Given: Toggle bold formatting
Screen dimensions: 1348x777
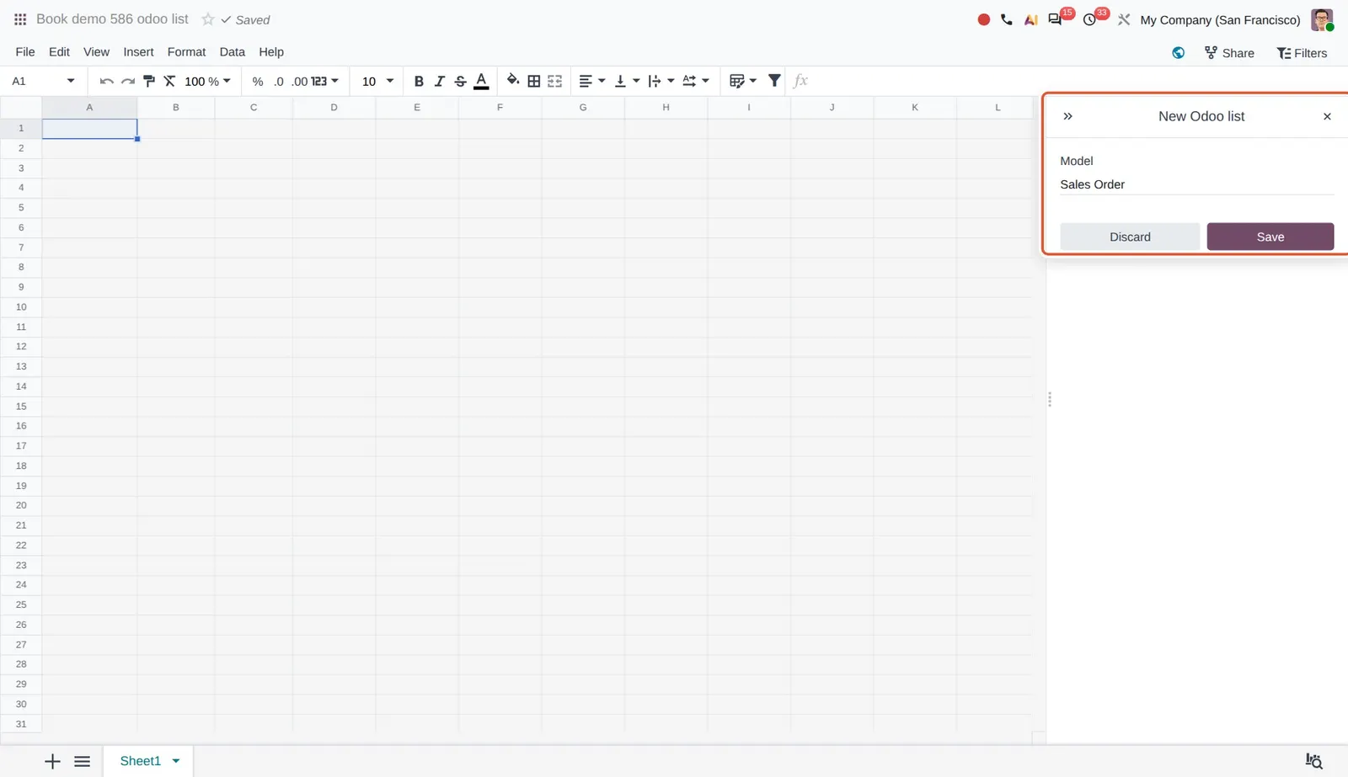Looking at the screenshot, I should point(419,82).
